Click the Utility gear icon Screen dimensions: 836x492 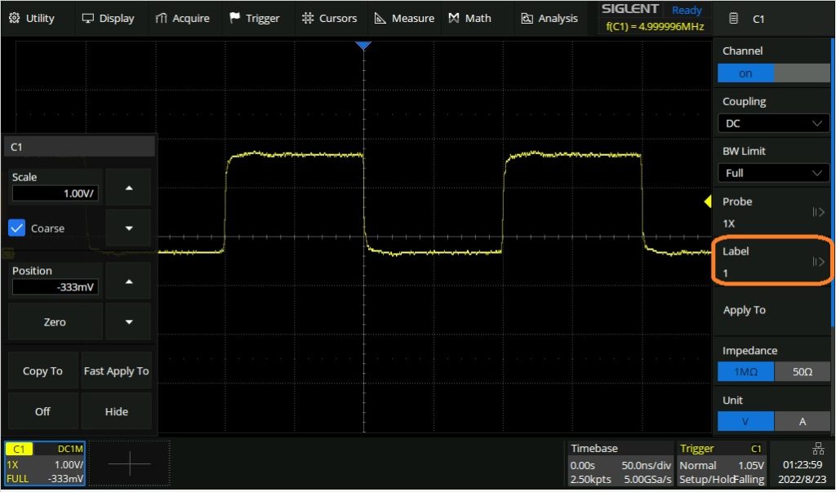tap(15, 18)
